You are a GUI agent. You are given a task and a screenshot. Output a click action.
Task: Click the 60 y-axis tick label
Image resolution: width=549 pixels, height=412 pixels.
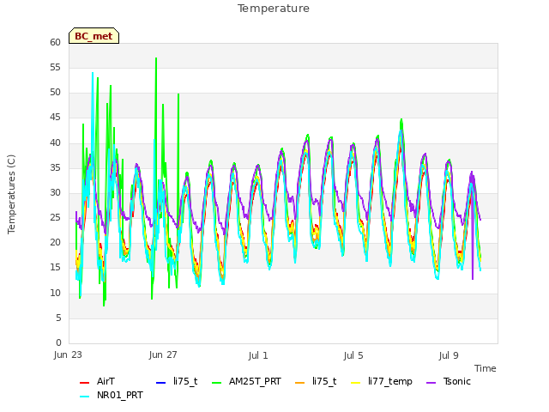(x=55, y=43)
